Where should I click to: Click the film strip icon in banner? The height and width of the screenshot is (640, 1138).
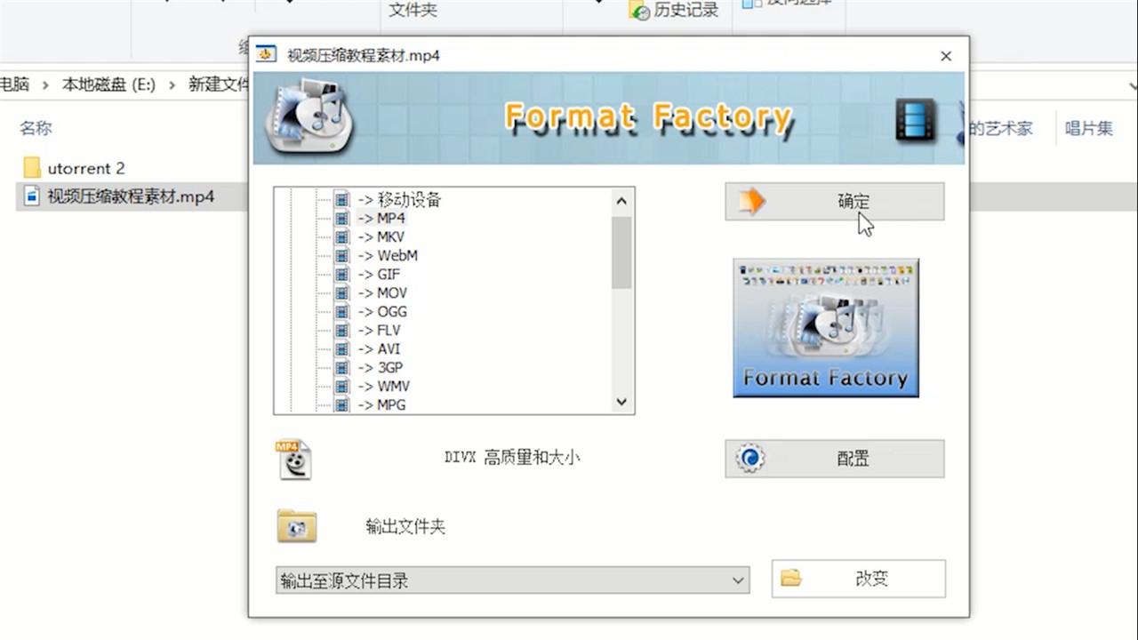pyautogui.click(x=916, y=120)
